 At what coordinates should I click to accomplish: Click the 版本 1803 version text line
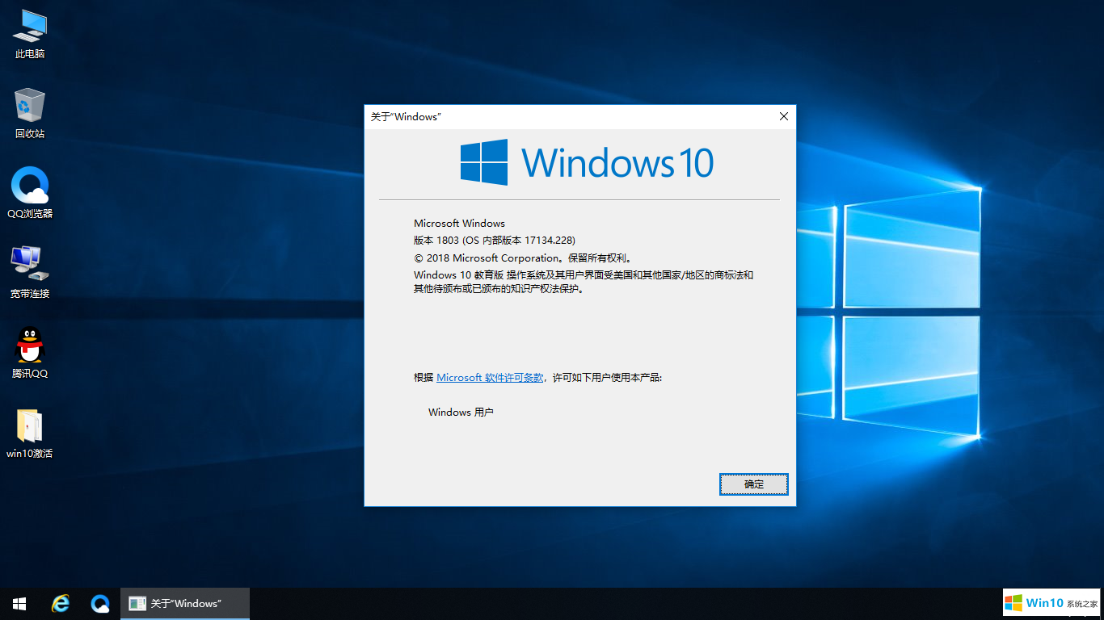point(495,240)
